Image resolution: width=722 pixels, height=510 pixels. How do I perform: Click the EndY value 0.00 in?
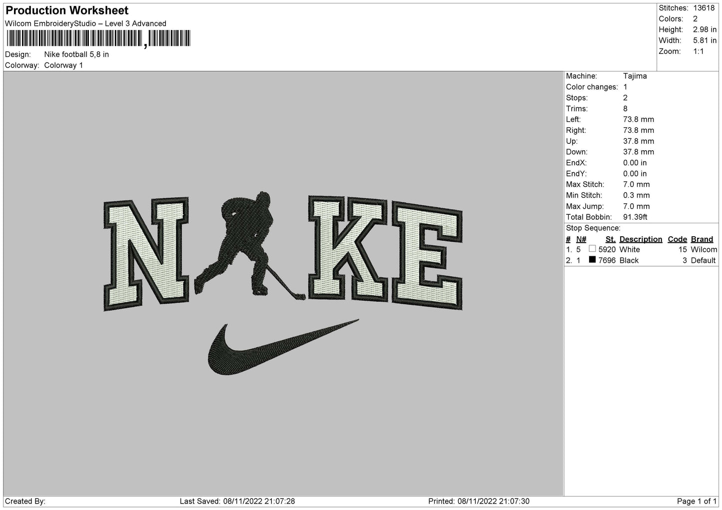pos(635,174)
